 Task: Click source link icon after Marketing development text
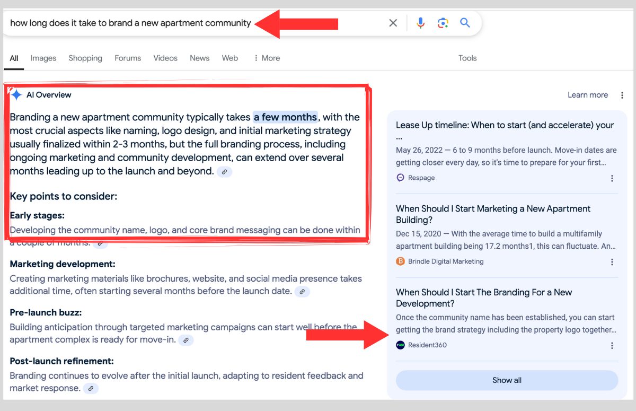point(302,292)
